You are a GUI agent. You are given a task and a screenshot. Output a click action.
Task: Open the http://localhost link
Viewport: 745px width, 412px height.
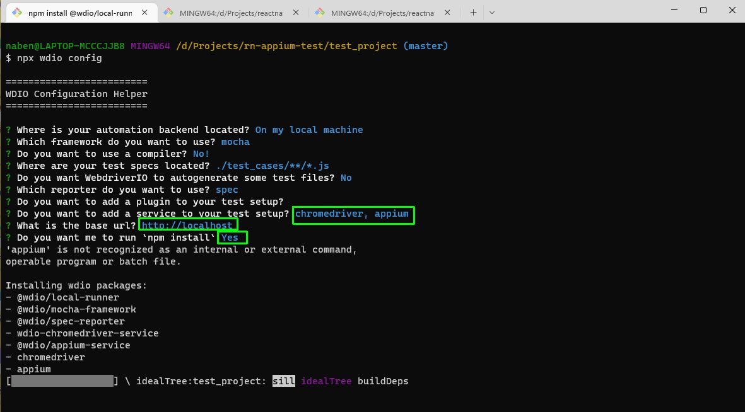(187, 226)
